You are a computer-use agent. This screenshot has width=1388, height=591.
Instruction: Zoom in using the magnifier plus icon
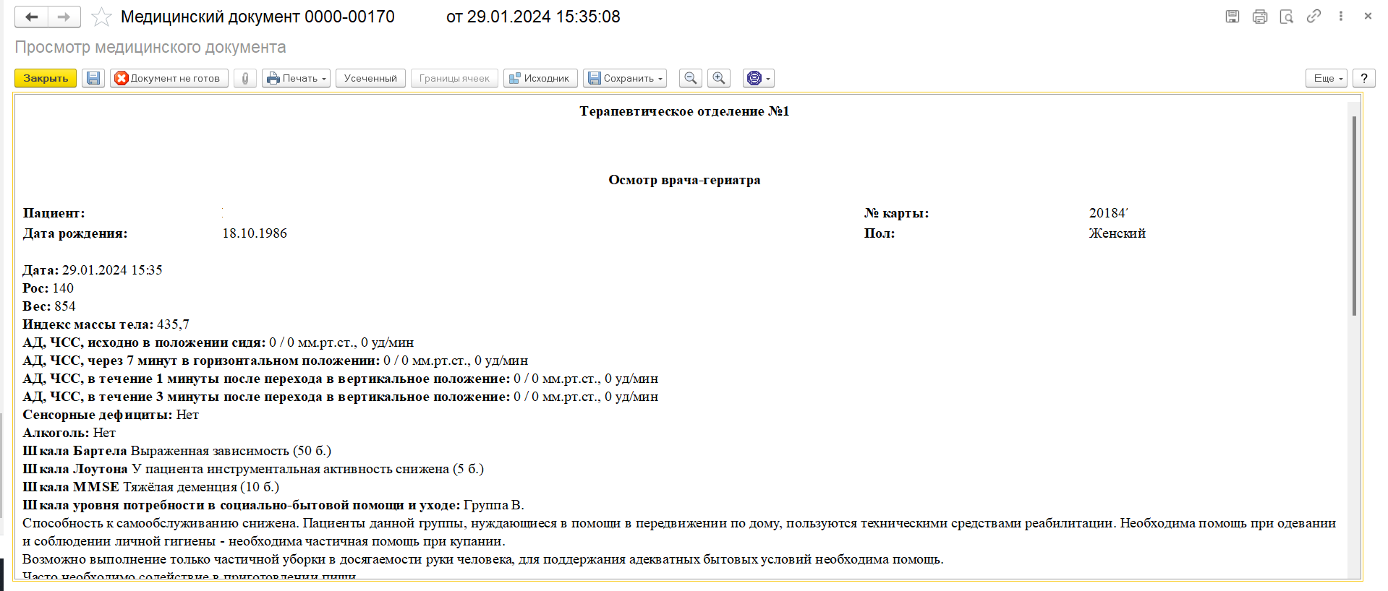click(x=718, y=78)
